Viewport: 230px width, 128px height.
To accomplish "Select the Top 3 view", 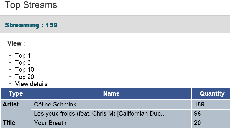I will (x=23, y=63).
